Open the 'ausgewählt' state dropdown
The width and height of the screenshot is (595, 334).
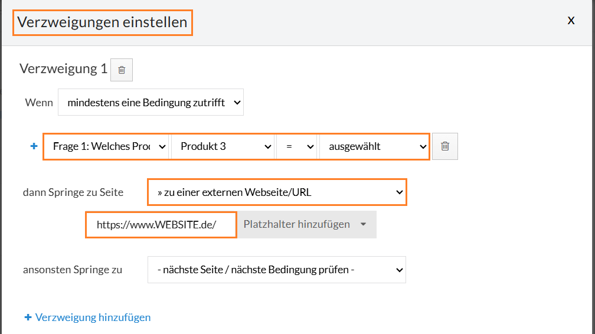(373, 146)
